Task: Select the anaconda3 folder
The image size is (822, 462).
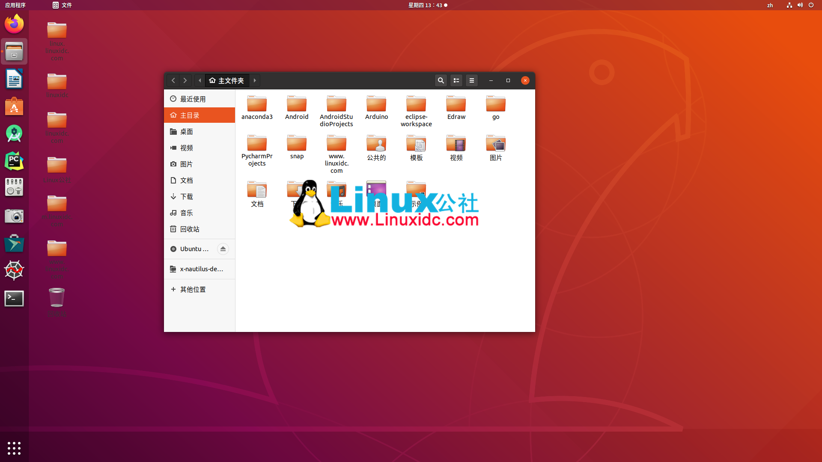Action: 257,107
